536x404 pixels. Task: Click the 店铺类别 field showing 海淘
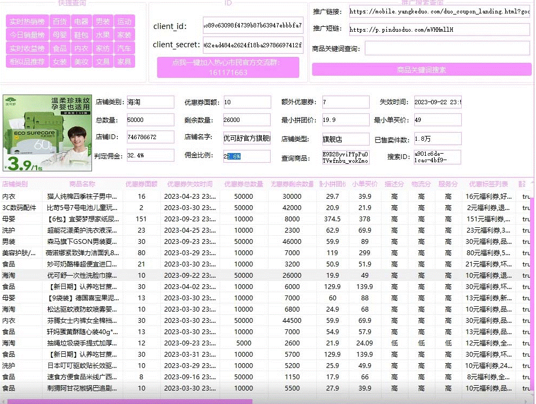[150, 102]
